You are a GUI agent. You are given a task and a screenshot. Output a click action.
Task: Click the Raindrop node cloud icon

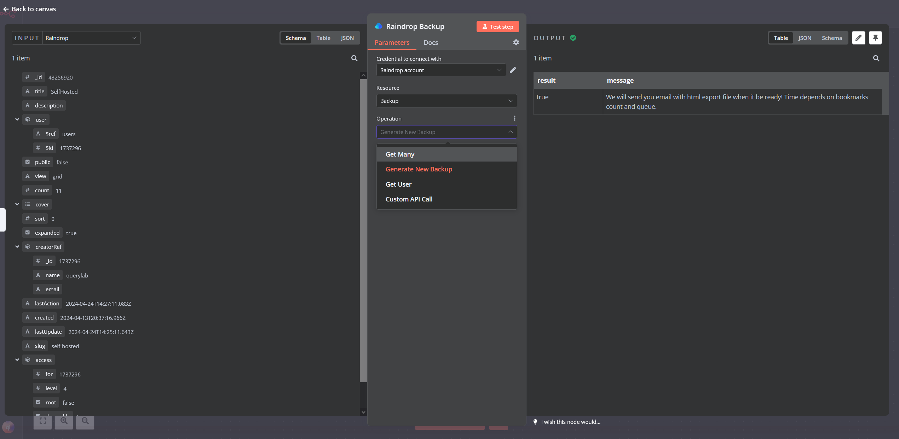coord(379,26)
